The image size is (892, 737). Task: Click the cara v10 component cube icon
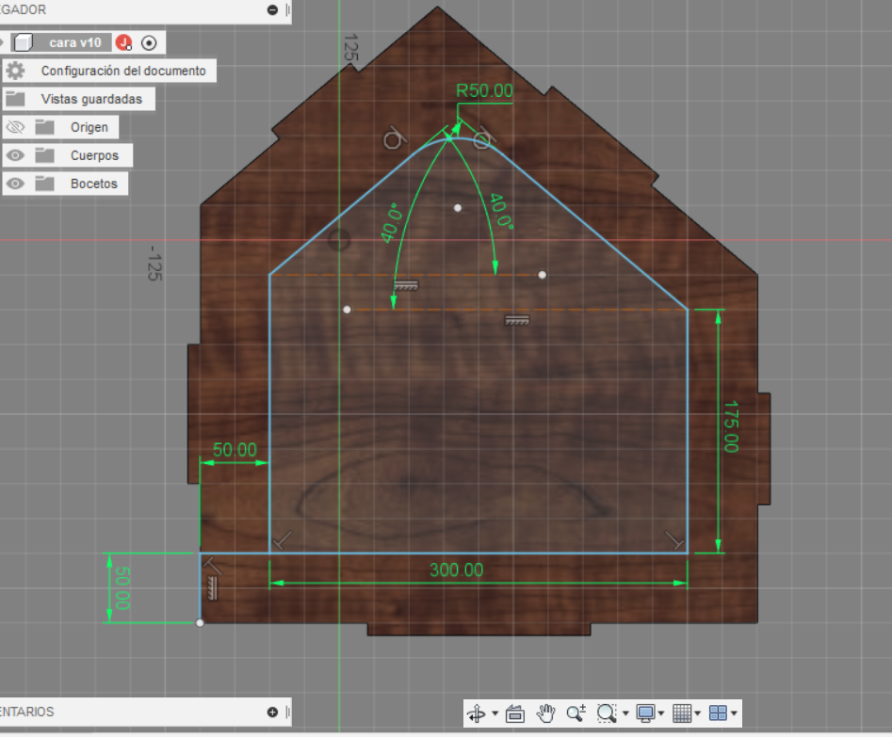tap(23, 42)
